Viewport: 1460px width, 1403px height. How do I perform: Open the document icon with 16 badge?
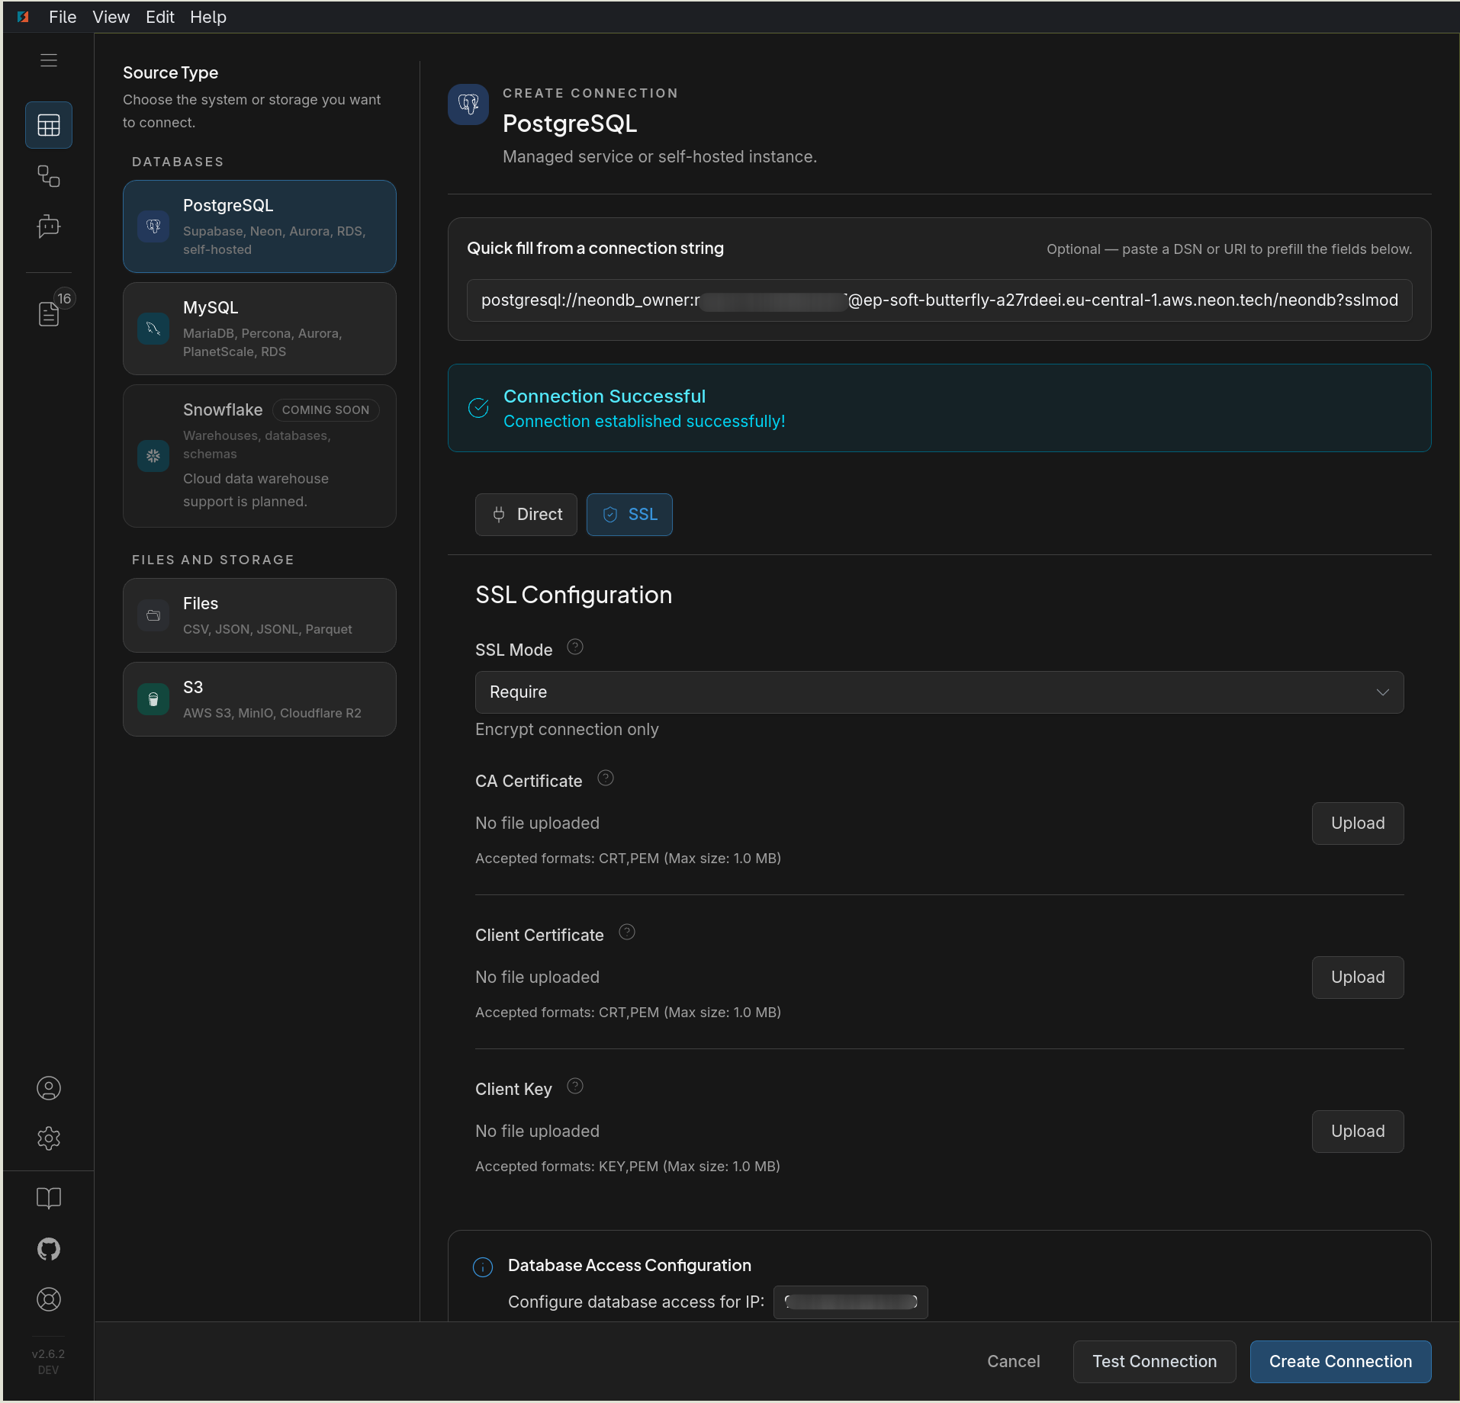[49, 313]
